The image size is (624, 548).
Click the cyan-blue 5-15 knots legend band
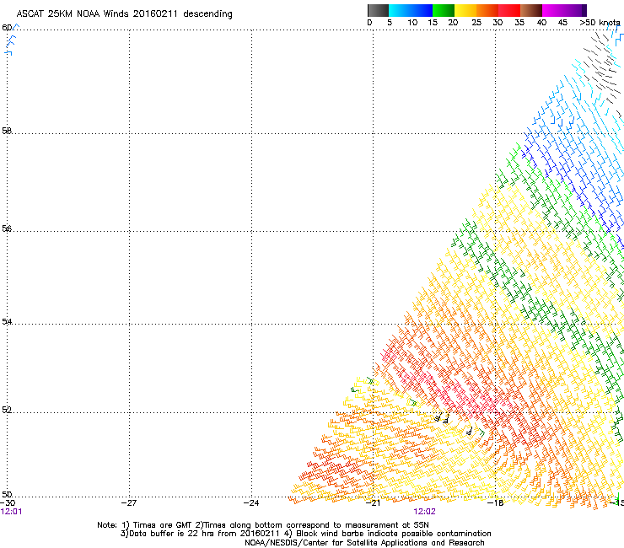(x=411, y=10)
